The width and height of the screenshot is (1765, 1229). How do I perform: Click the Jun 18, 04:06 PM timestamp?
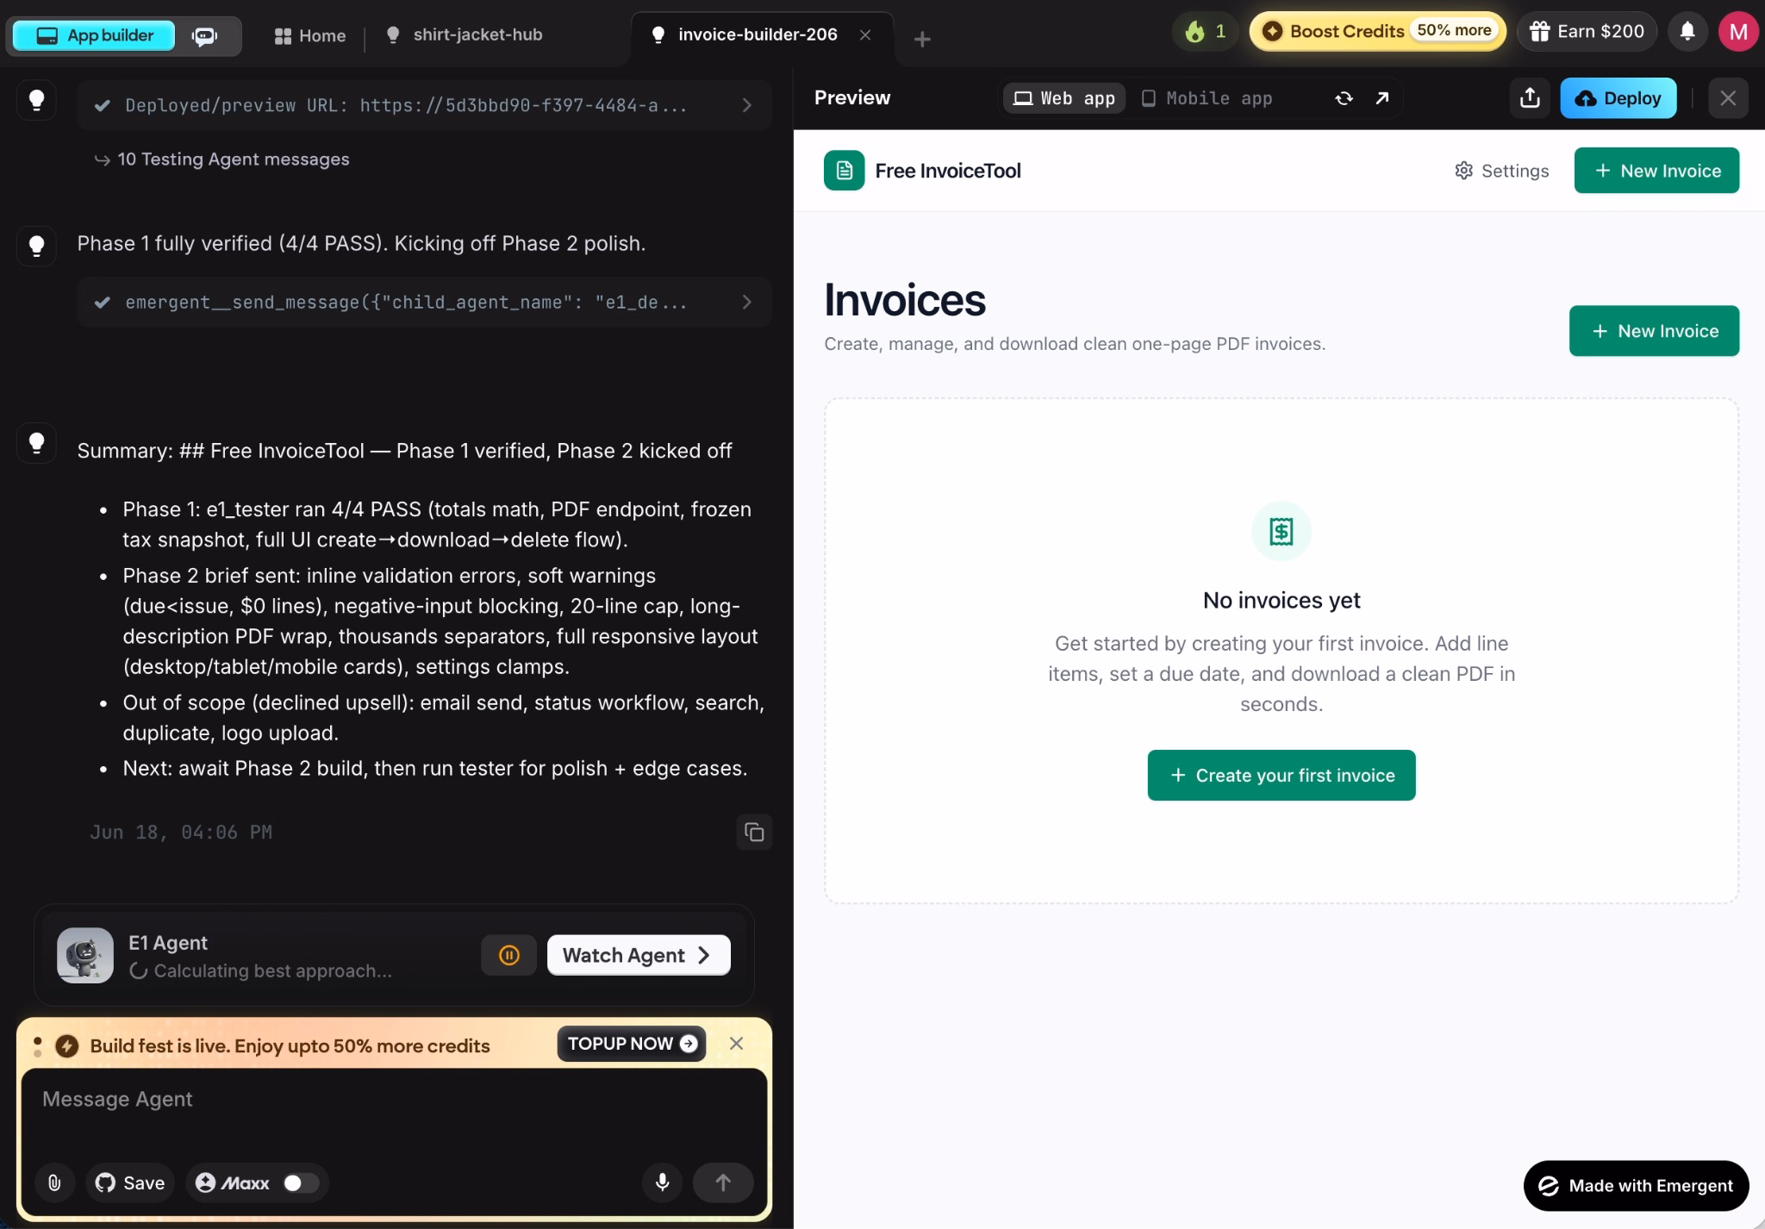pos(181,833)
